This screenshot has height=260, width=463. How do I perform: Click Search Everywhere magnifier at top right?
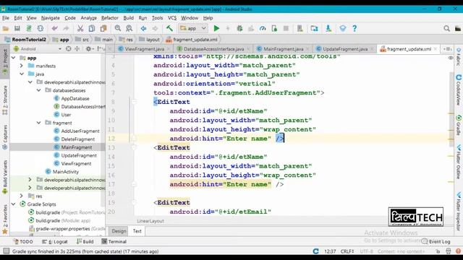[x=447, y=28]
